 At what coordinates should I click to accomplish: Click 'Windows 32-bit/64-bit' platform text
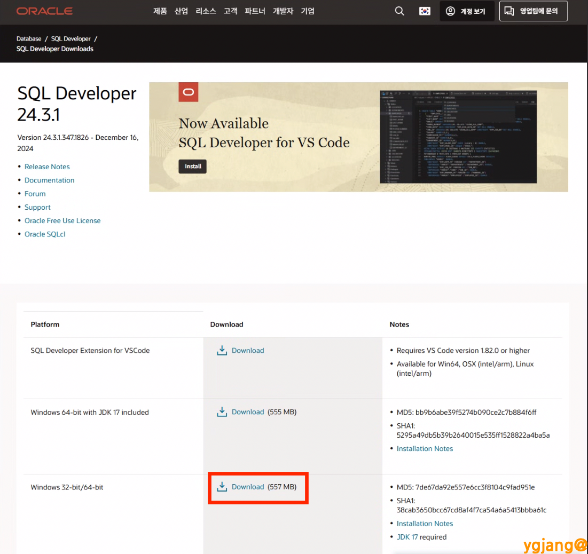(67, 487)
